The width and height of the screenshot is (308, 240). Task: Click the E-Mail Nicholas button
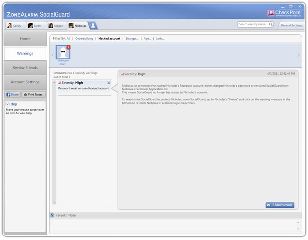(x=280, y=205)
